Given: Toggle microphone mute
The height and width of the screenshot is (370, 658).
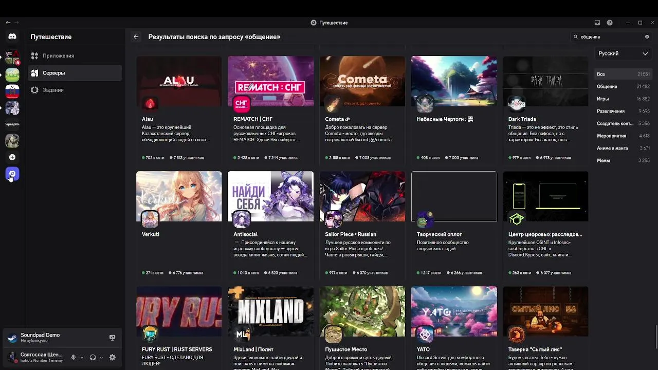Looking at the screenshot, I should tap(74, 357).
